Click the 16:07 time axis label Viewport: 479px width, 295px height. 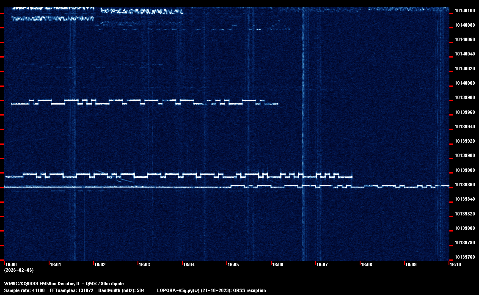(322, 265)
